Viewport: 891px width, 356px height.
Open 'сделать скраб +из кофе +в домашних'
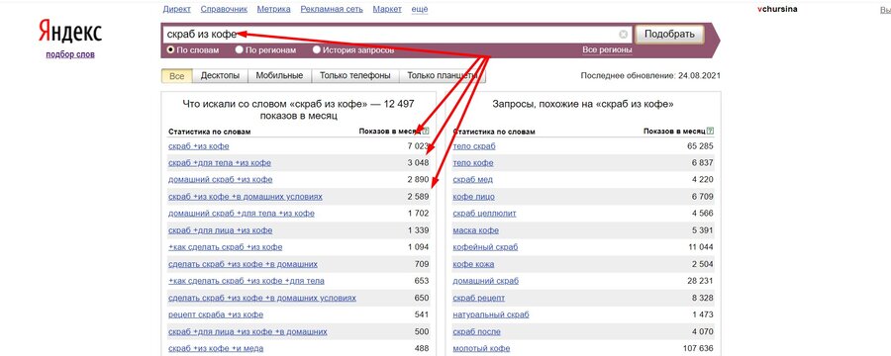tap(243, 264)
